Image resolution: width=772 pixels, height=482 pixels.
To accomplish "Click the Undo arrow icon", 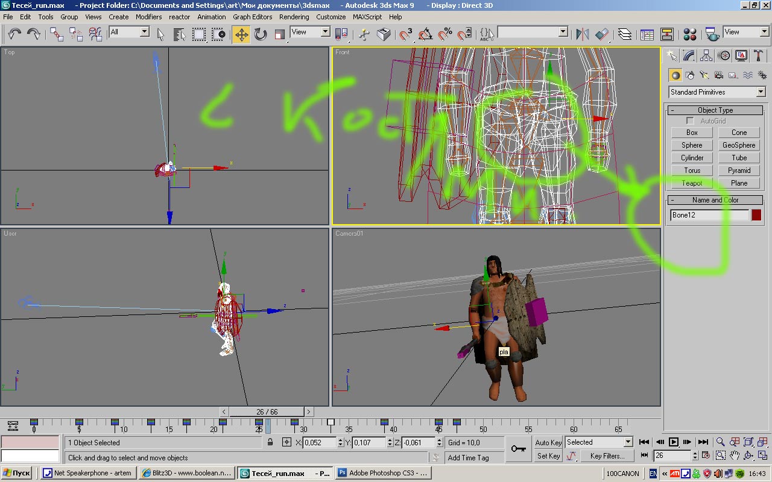I will [14, 34].
